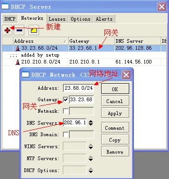Click the DNS Server column header
The image size is (169, 179).
pos(138,41)
